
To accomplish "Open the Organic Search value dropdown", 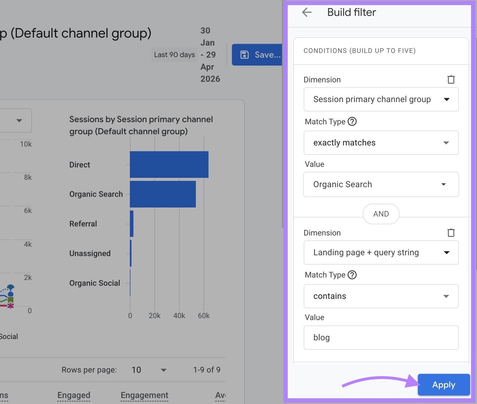I will pyautogui.click(x=381, y=184).
